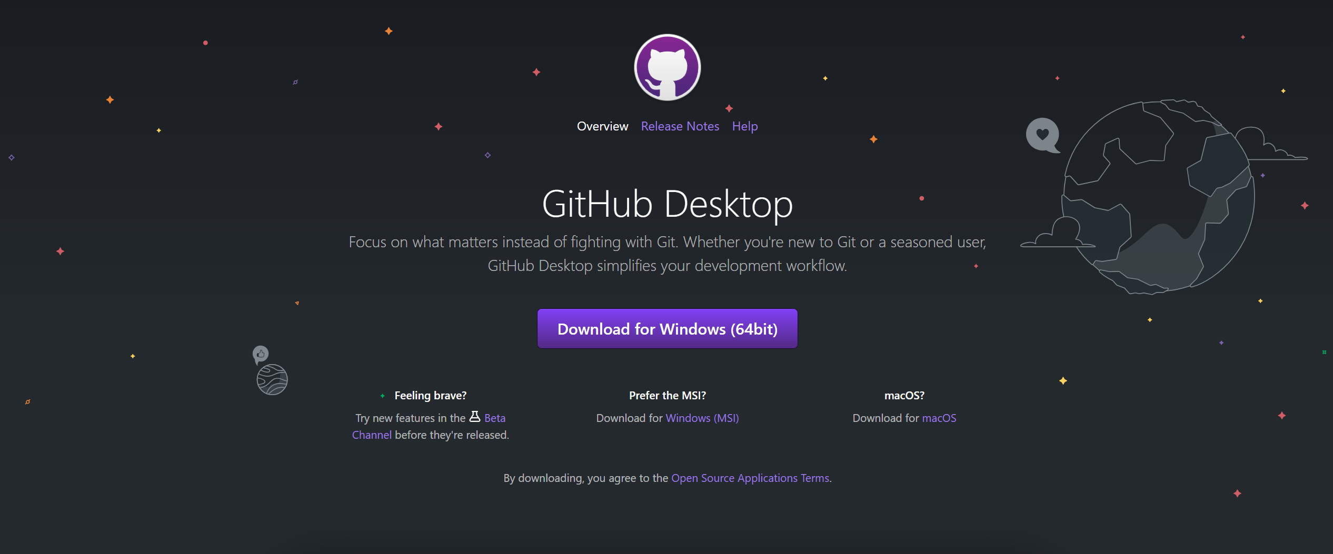The height and width of the screenshot is (554, 1333).
Task: Select the 'Prefer the MSI?' heading
Action: click(667, 396)
